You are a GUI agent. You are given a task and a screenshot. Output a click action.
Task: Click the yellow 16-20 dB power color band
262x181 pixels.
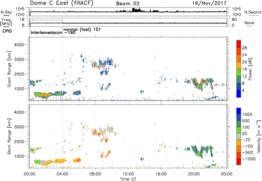(x=239, y=65)
